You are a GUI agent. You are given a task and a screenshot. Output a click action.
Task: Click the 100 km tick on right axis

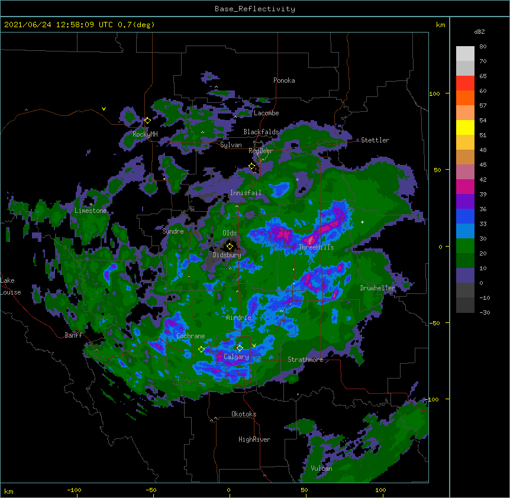434,93
